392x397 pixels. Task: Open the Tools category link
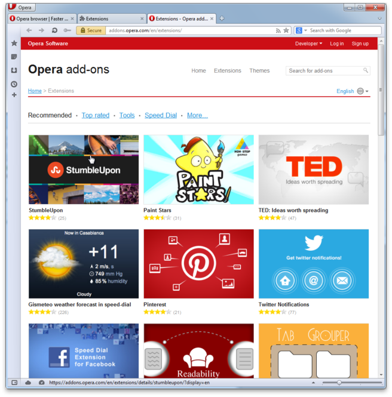tap(127, 115)
